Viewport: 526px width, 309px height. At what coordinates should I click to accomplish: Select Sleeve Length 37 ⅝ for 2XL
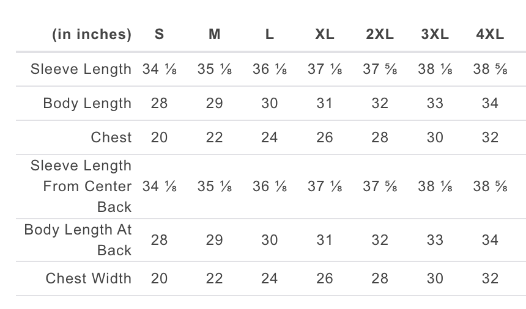pos(380,69)
